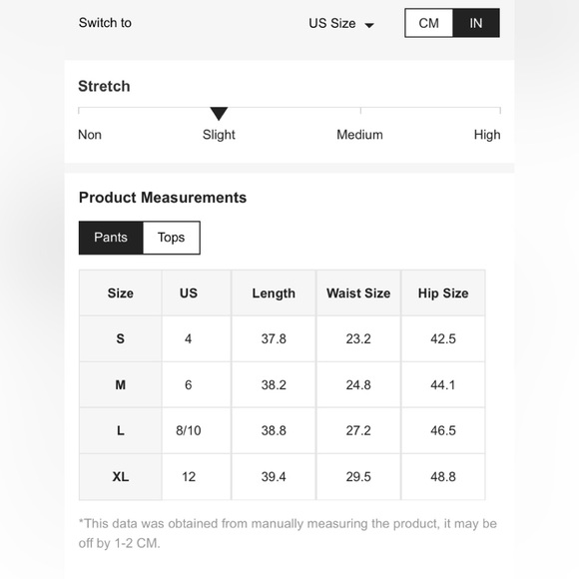This screenshot has height=579, width=579.
Task: Select the S size row label
Action: (x=121, y=338)
